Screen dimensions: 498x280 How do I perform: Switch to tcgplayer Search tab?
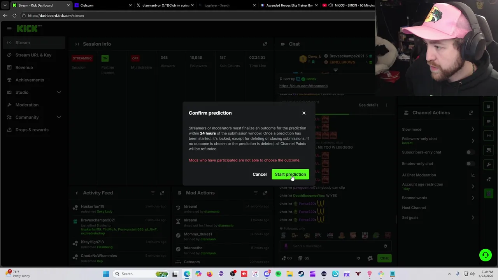(227, 5)
